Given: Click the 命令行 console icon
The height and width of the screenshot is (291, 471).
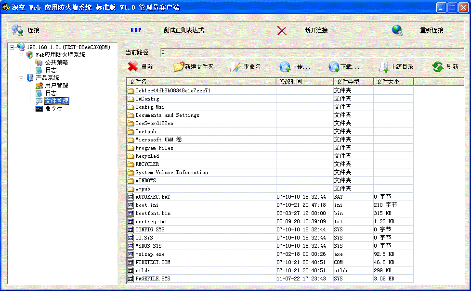Looking at the screenshot, I should 39,109.
